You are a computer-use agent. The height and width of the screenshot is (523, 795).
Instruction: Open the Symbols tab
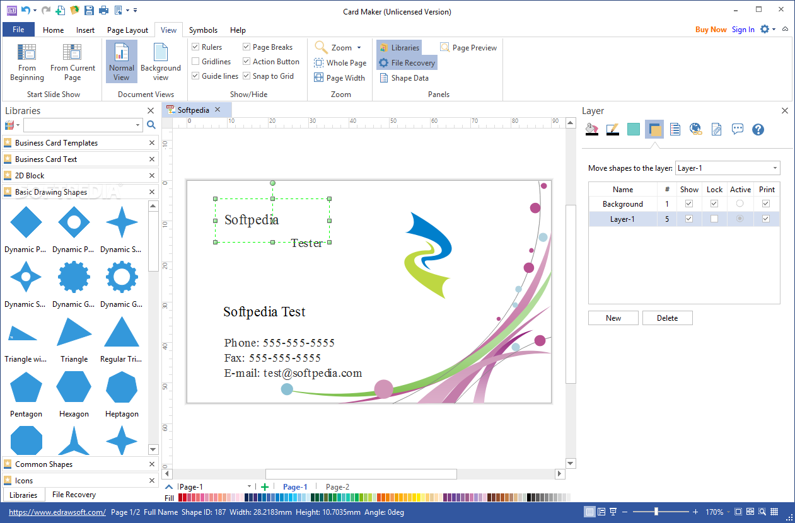point(203,30)
